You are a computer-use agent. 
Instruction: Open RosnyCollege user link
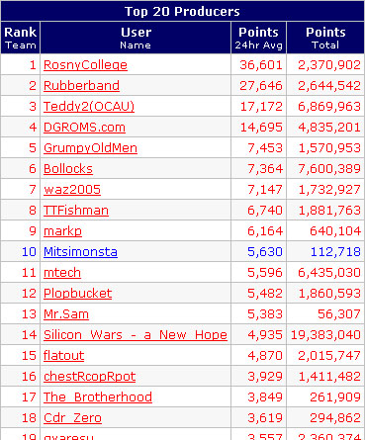click(x=85, y=65)
